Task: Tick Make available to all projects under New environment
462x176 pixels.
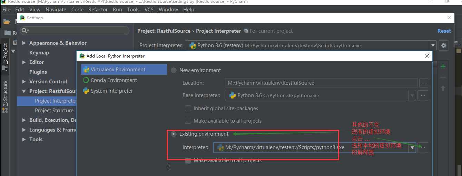Action: (188, 121)
